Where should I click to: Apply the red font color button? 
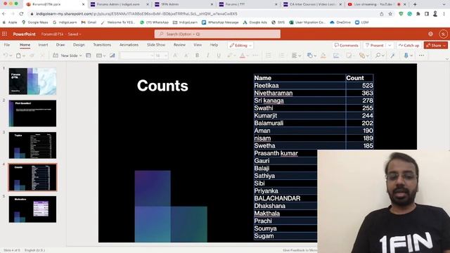click(243, 56)
